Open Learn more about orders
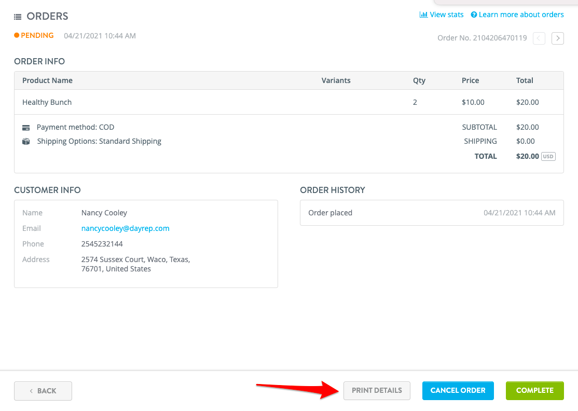Viewport: 578px width, 411px height. coord(521,14)
